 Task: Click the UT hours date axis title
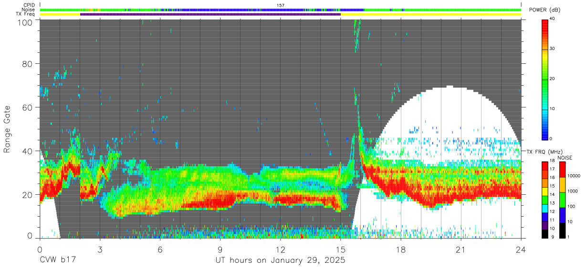point(280,260)
